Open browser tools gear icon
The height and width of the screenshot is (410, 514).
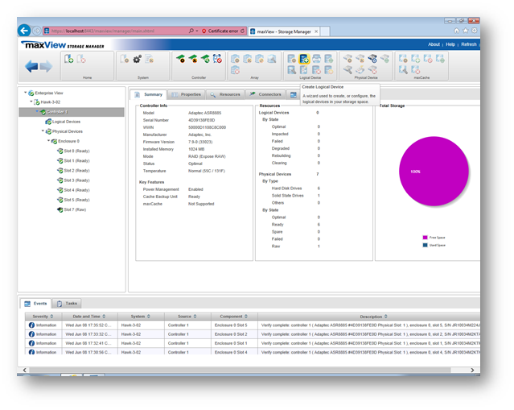475,31
